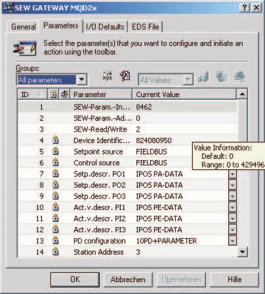
Task: Select SEW-Param.-In... row value 8462
Action: (144, 107)
